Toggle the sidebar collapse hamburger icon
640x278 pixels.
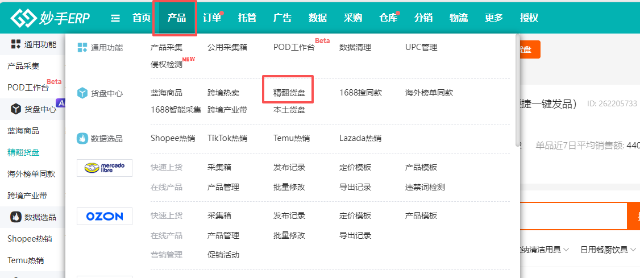click(115, 18)
